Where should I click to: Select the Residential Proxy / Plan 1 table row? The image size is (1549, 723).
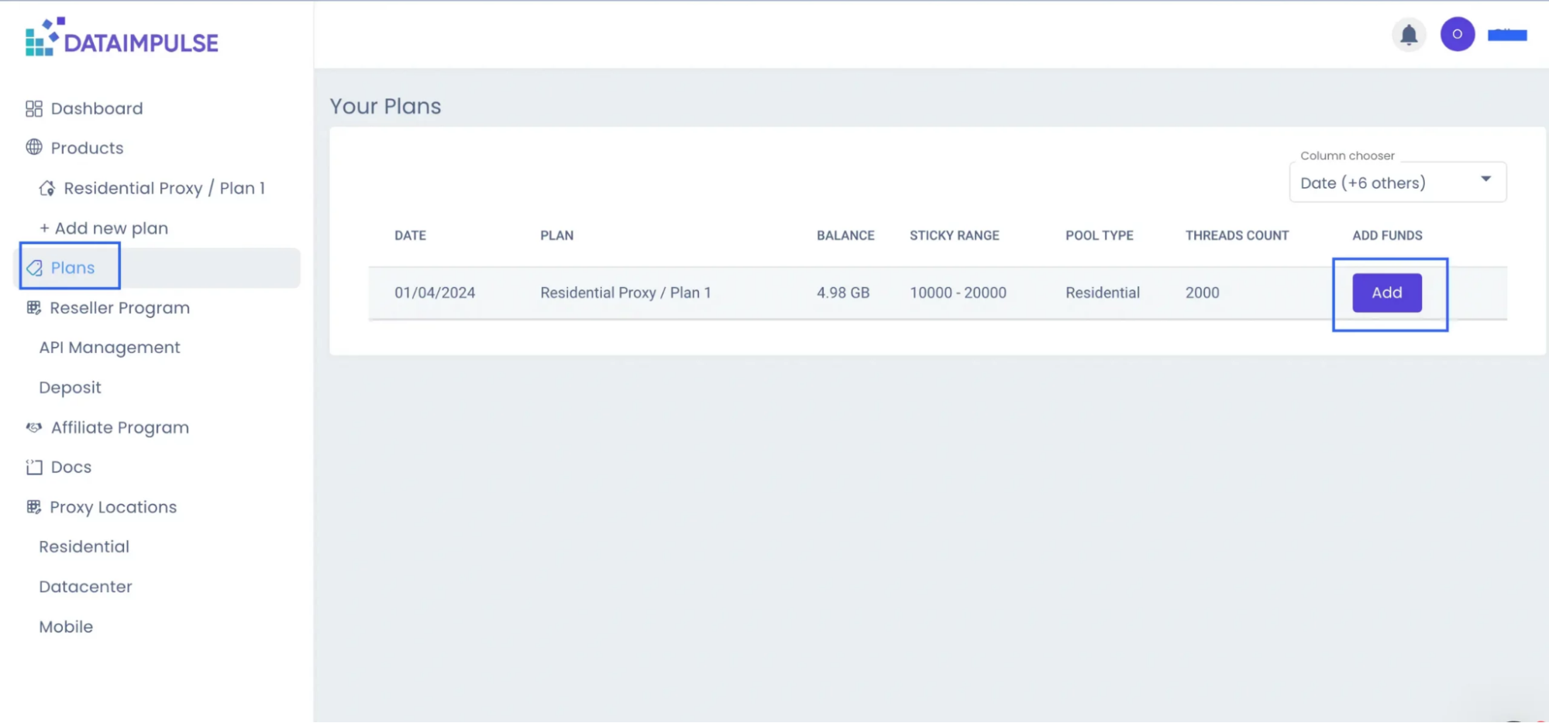[625, 293]
